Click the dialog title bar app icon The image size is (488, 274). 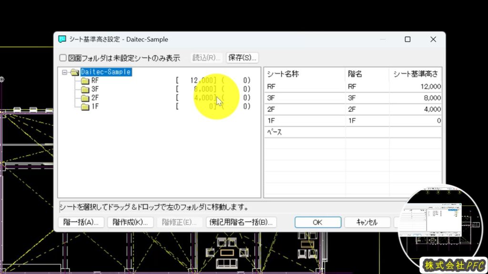[x=62, y=39]
